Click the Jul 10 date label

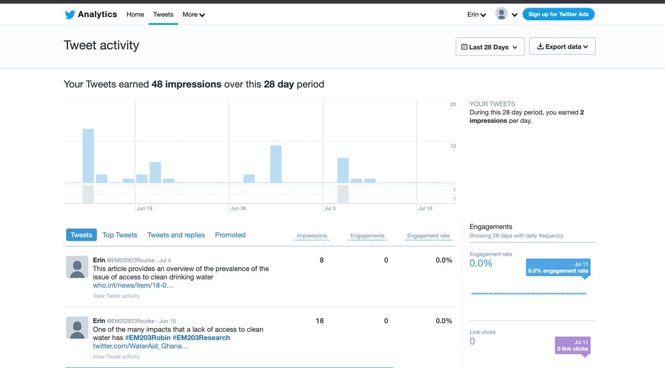pos(425,209)
